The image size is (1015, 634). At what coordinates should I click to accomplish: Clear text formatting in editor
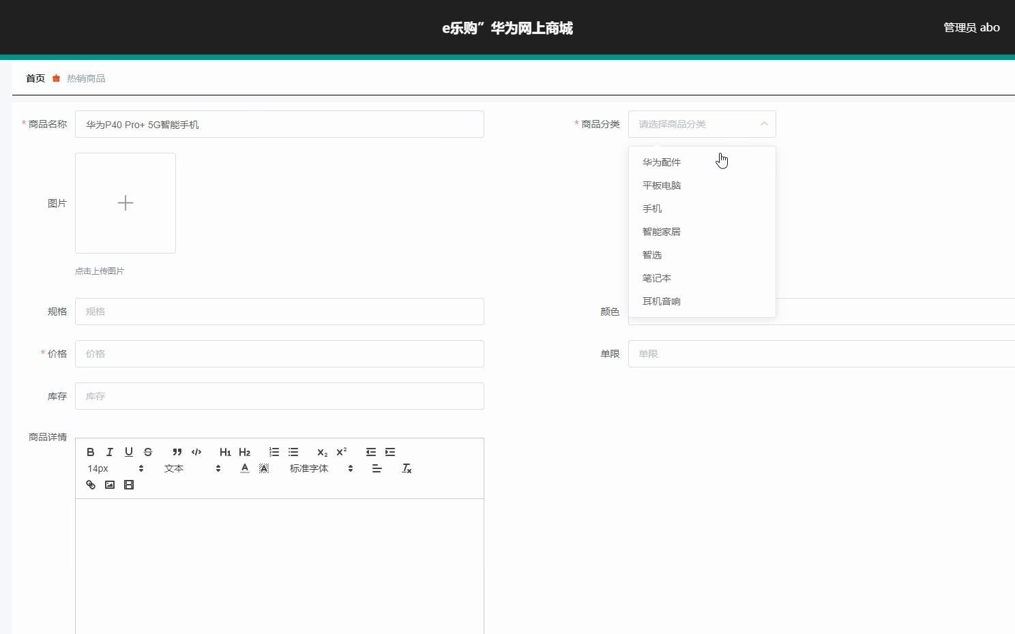point(407,468)
